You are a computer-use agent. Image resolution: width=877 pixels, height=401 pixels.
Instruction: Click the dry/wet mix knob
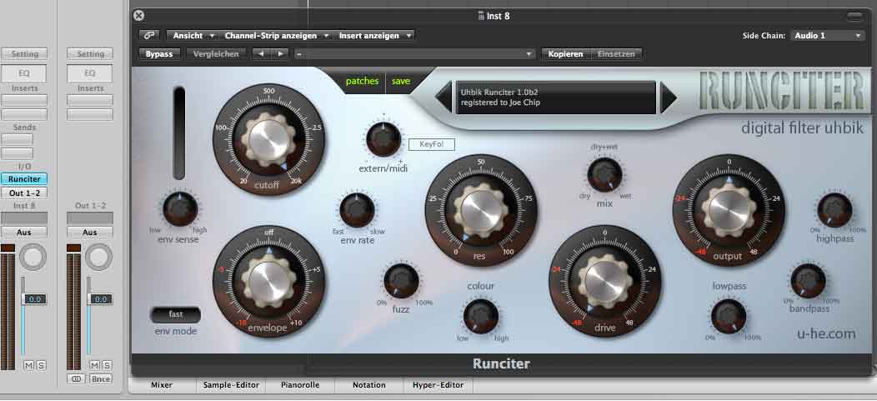pos(604,174)
